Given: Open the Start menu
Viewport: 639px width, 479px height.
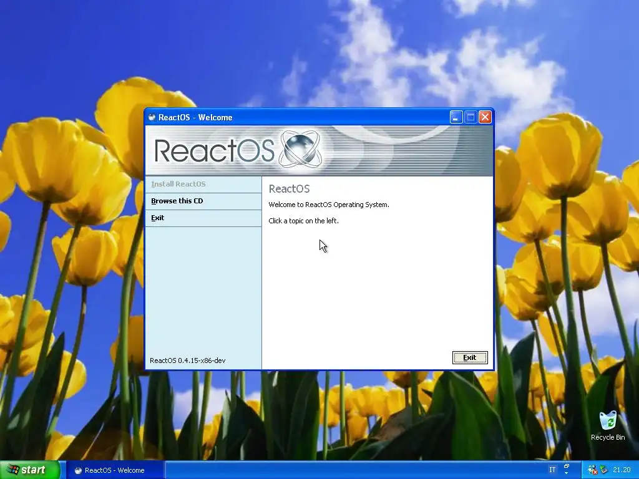Looking at the screenshot, I should tap(30, 470).
